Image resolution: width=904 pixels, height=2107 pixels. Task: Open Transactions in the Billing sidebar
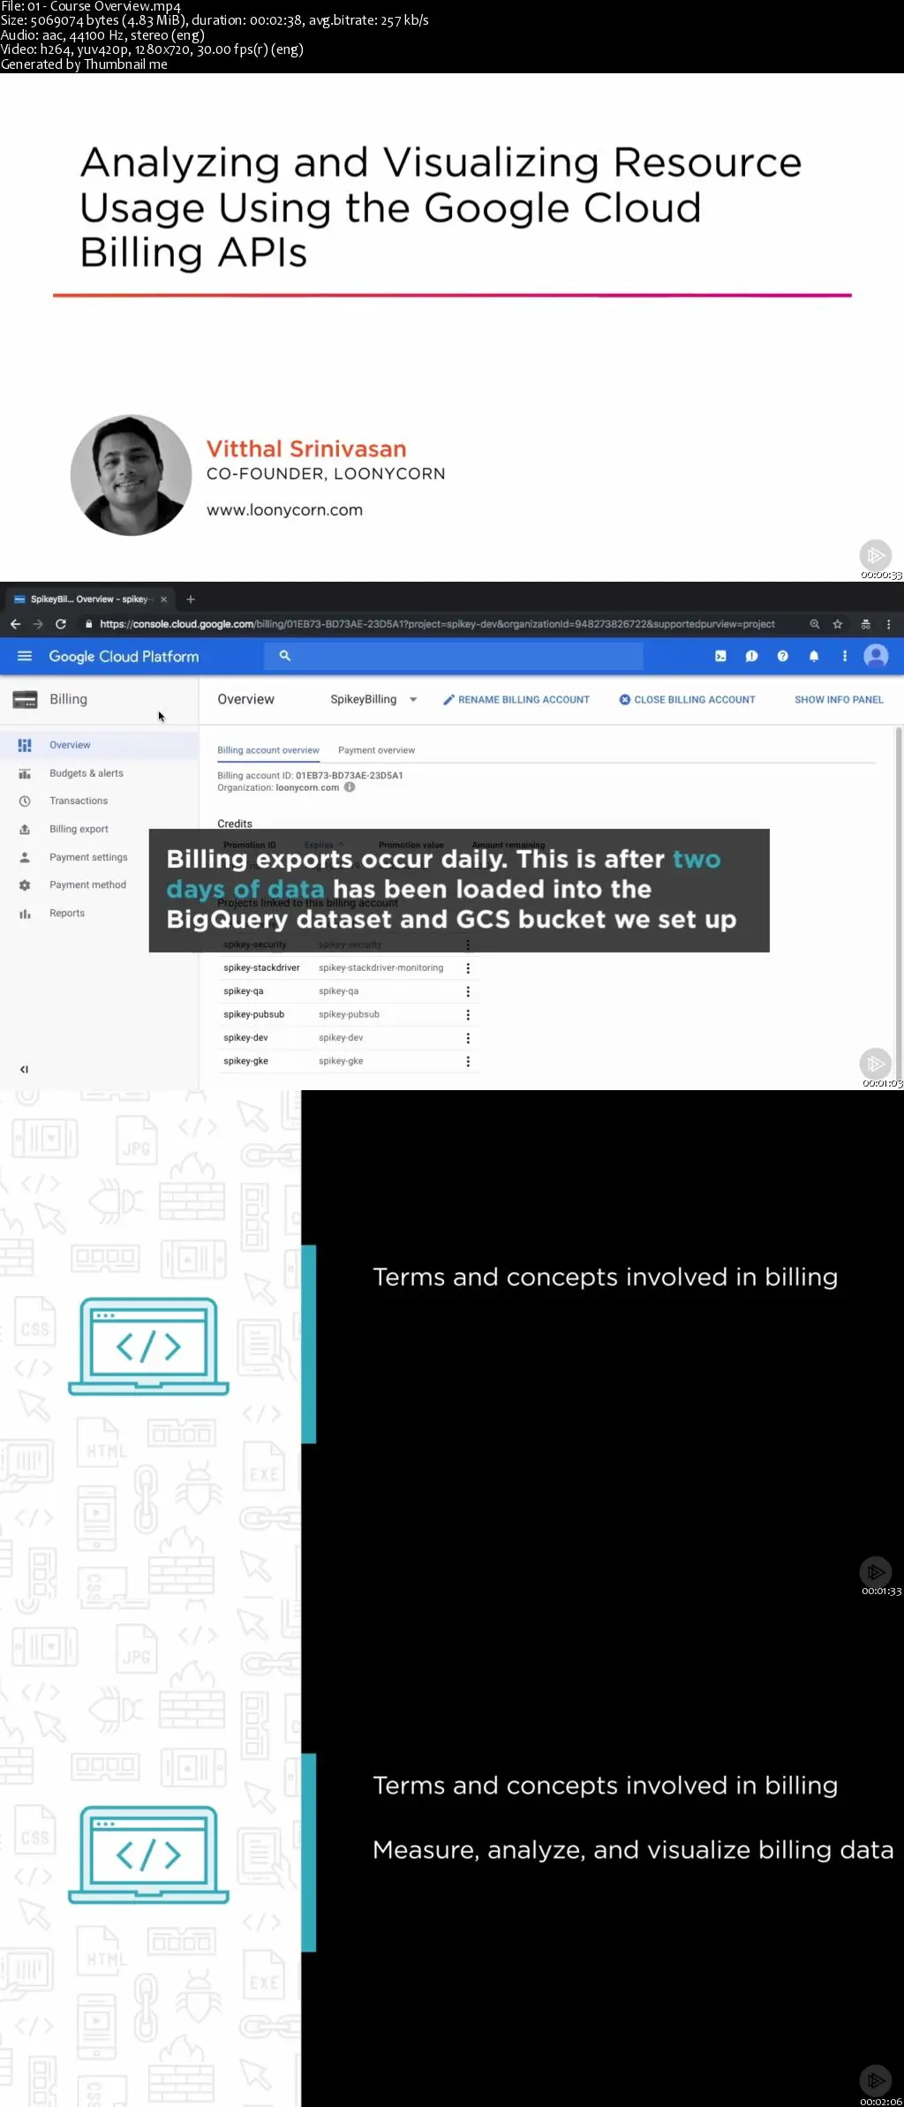(x=99, y=801)
